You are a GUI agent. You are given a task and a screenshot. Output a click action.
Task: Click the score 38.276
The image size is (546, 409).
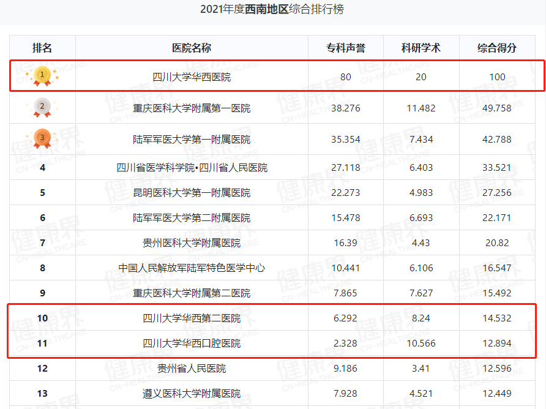(x=345, y=108)
